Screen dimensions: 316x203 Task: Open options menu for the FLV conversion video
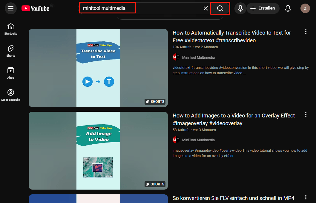point(306,197)
